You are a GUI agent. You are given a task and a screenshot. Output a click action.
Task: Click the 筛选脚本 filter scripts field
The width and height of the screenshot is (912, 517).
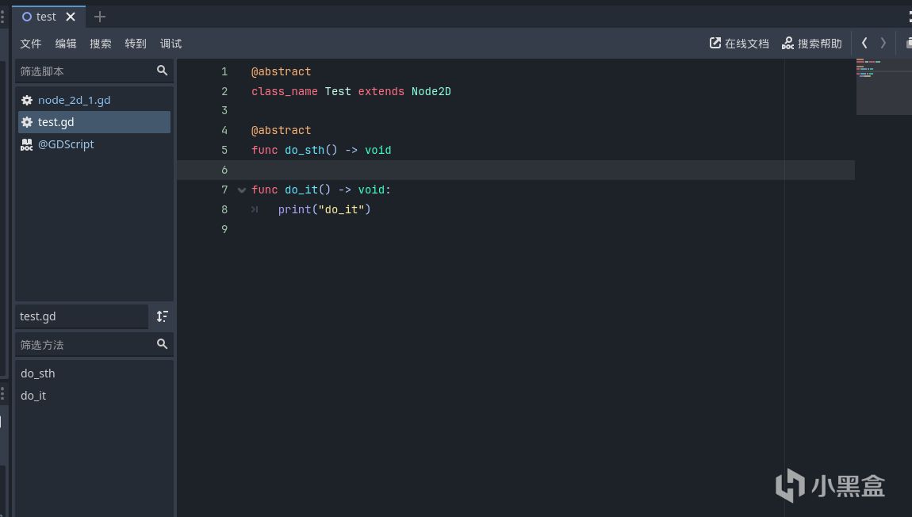tap(83, 71)
